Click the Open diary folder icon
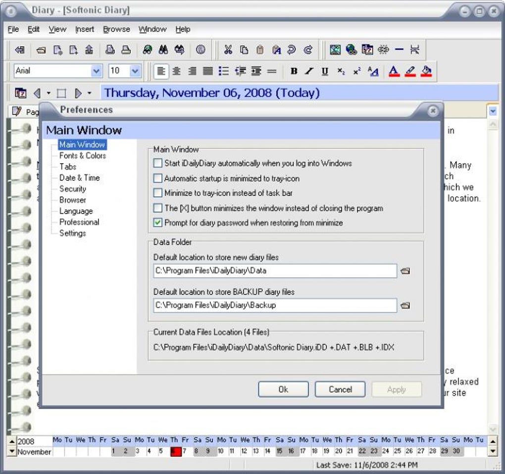The image size is (505, 474). tap(41, 50)
